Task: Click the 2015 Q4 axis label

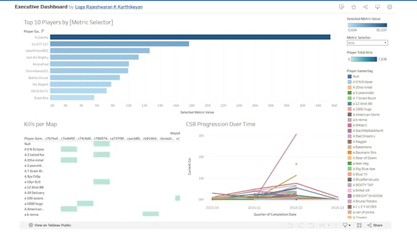Action: click(x=212, y=208)
